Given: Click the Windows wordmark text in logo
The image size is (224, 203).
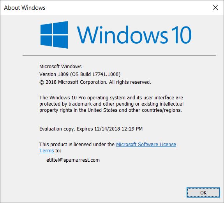Looking at the screenshot, I should click(x=122, y=35).
